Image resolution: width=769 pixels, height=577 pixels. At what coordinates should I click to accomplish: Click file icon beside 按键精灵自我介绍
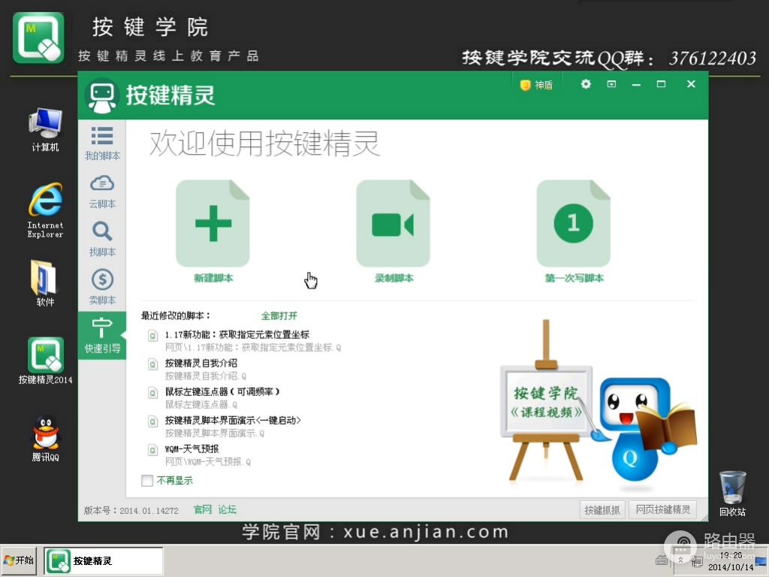[x=153, y=364]
